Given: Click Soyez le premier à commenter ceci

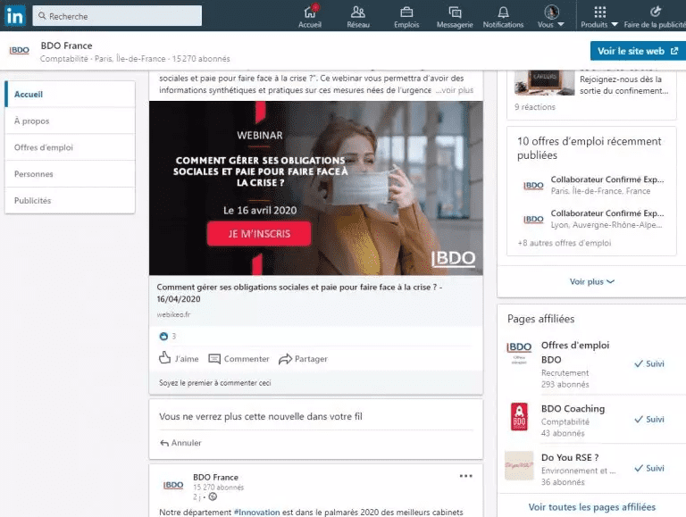Looking at the screenshot, I should [214, 383].
